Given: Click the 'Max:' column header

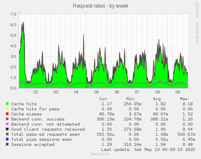Looking at the screenshot, I should (184, 99).
